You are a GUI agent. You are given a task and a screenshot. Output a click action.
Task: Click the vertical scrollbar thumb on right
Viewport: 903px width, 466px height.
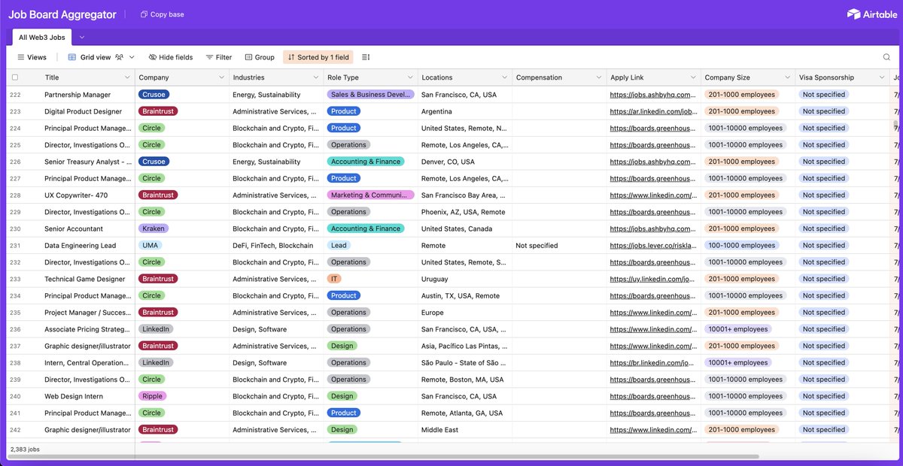895,126
